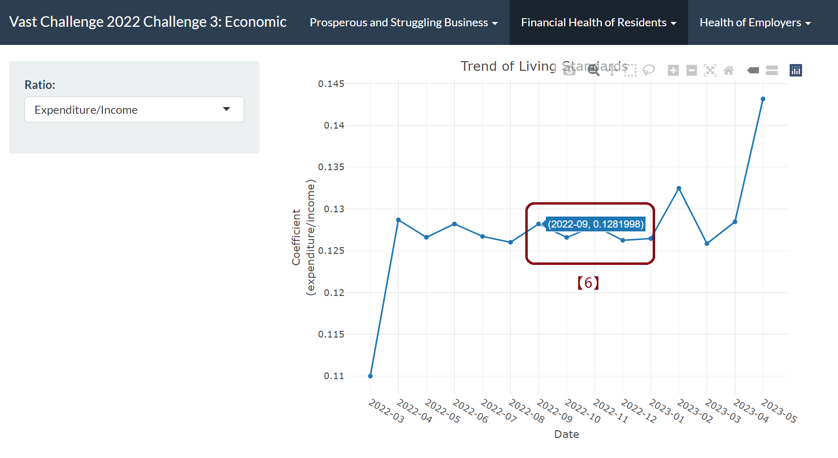Click the 2022-03 lowest data point
This screenshot has width=838, height=458.
click(x=370, y=376)
